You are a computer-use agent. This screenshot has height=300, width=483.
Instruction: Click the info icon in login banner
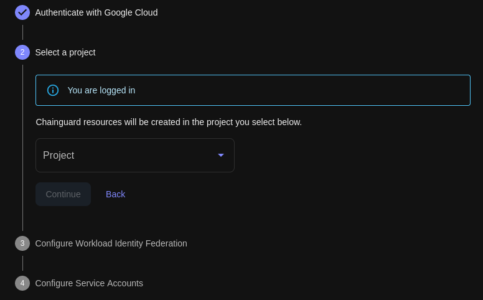(x=53, y=90)
